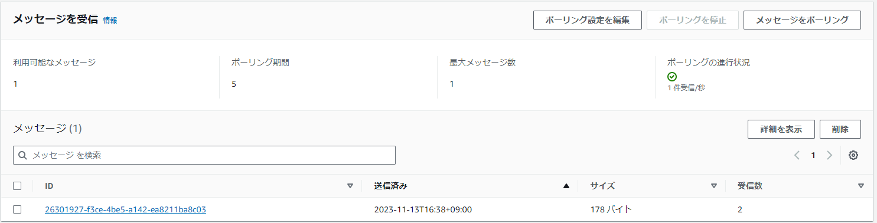Viewport: 877px width, 223px height.
Task: Tick the select-all checkbox in table header
Action: pyautogui.click(x=17, y=186)
